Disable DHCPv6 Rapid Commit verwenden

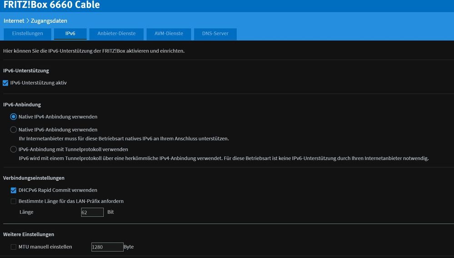pos(14,190)
